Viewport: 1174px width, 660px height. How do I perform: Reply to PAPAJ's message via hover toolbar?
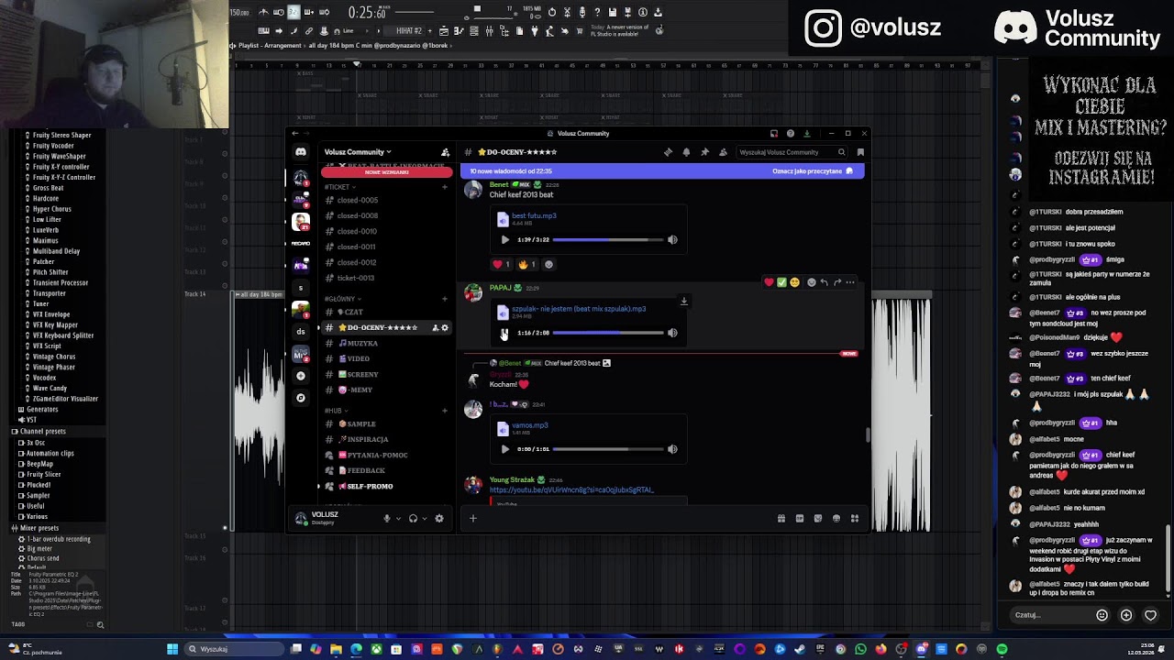(824, 282)
